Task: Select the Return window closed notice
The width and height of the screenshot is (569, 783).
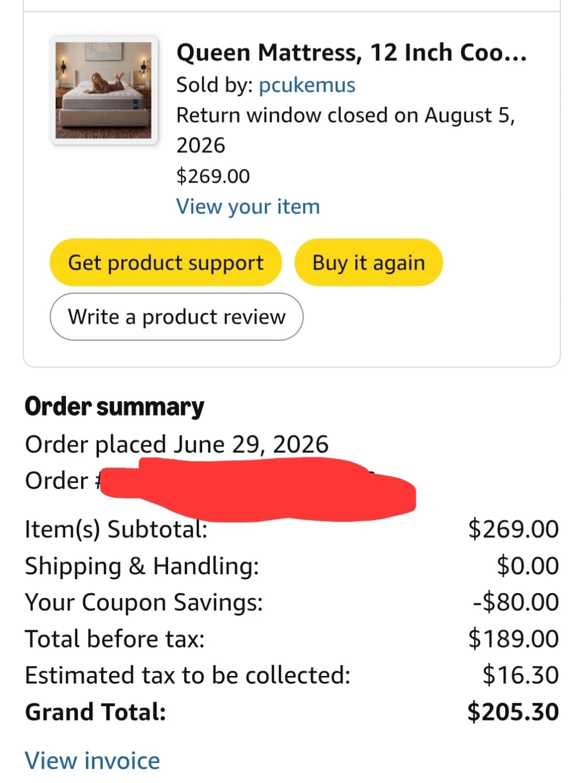Action: [x=346, y=130]
